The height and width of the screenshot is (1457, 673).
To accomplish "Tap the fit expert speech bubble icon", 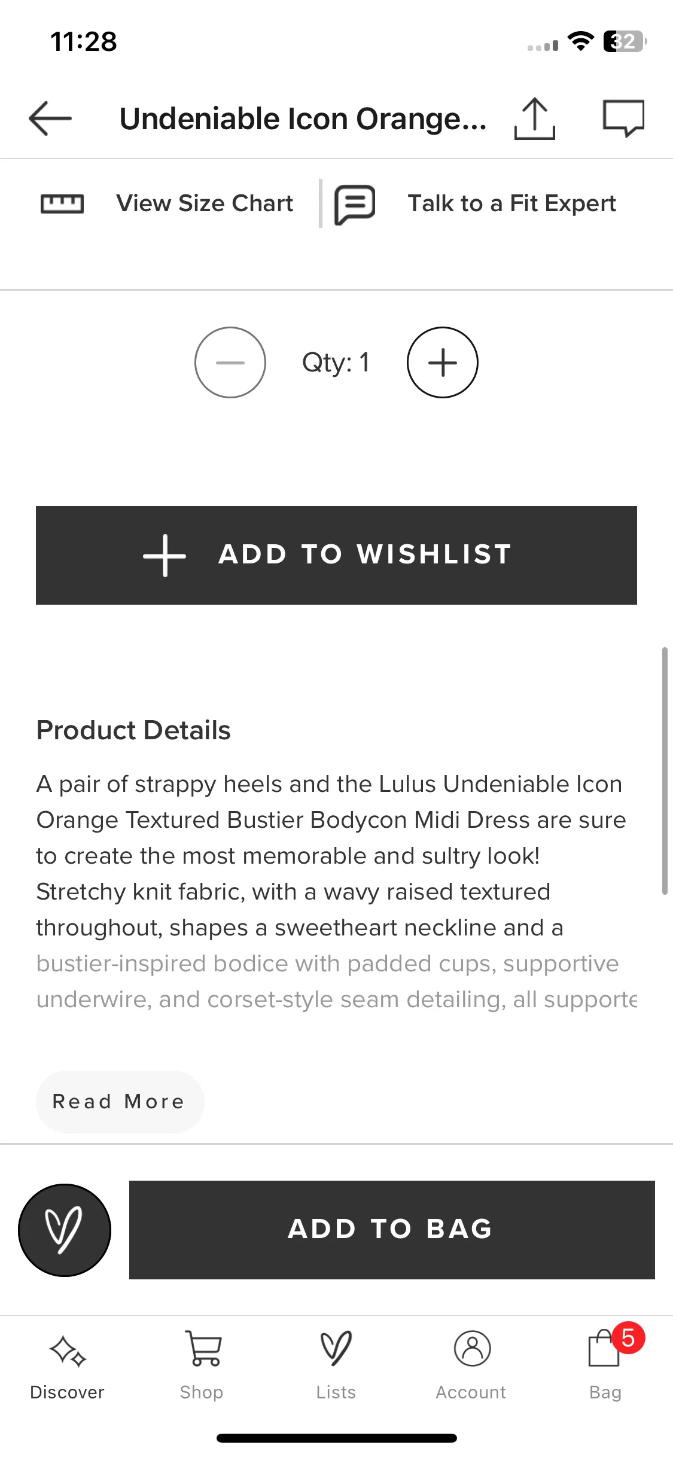I will 355,205.
